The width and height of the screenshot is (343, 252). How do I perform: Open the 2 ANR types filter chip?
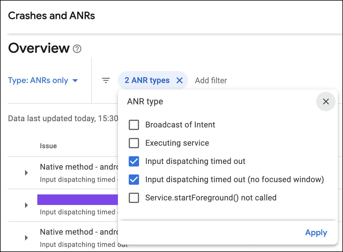[x=147, y=81]
